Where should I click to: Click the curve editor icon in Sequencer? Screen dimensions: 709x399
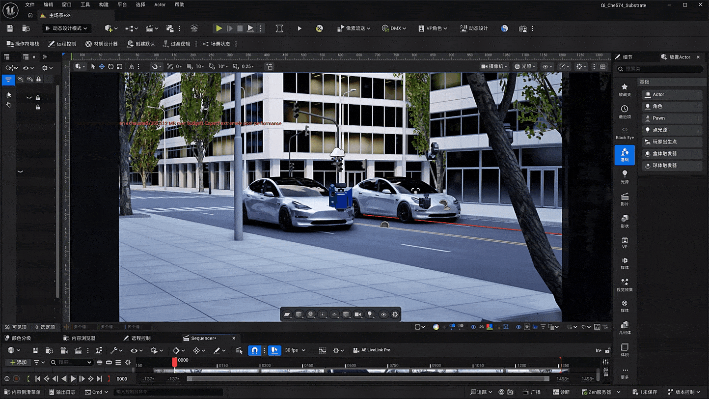pos(322,350)
